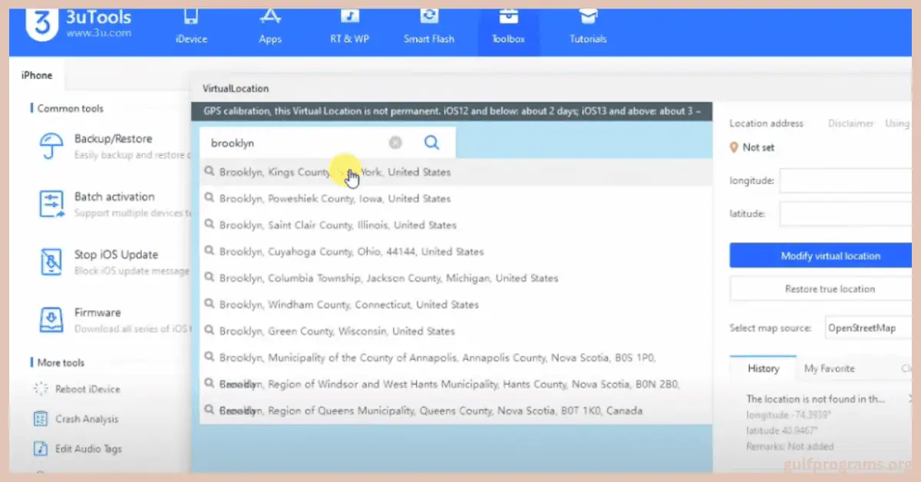
Task: Click the magnifier search button
Action: coord(431,143)
